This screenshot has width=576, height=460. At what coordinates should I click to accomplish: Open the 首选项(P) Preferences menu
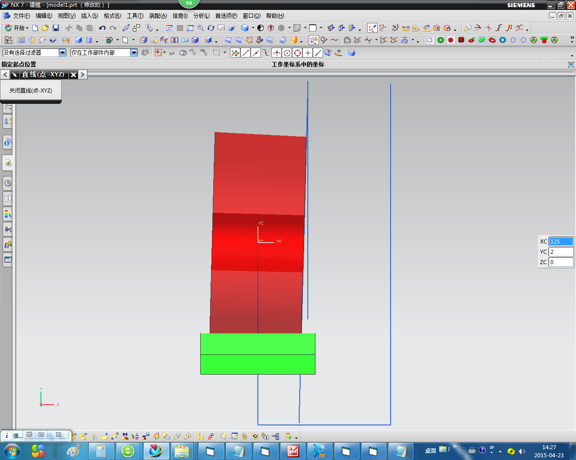pos(226,16)
